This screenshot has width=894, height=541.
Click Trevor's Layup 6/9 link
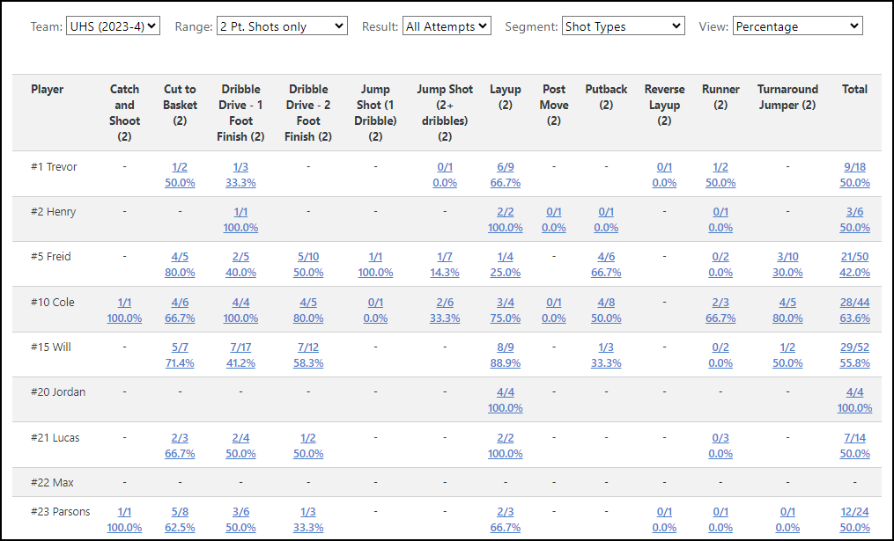505,167
